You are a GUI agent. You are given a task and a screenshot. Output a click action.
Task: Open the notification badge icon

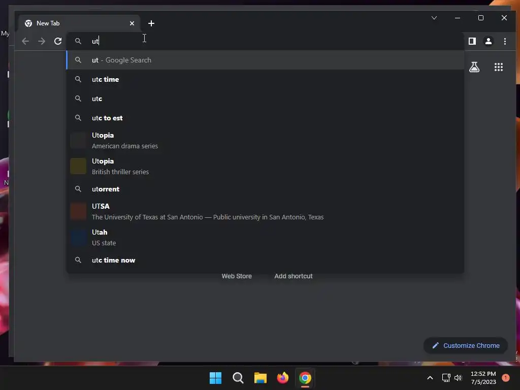point(505,378)
